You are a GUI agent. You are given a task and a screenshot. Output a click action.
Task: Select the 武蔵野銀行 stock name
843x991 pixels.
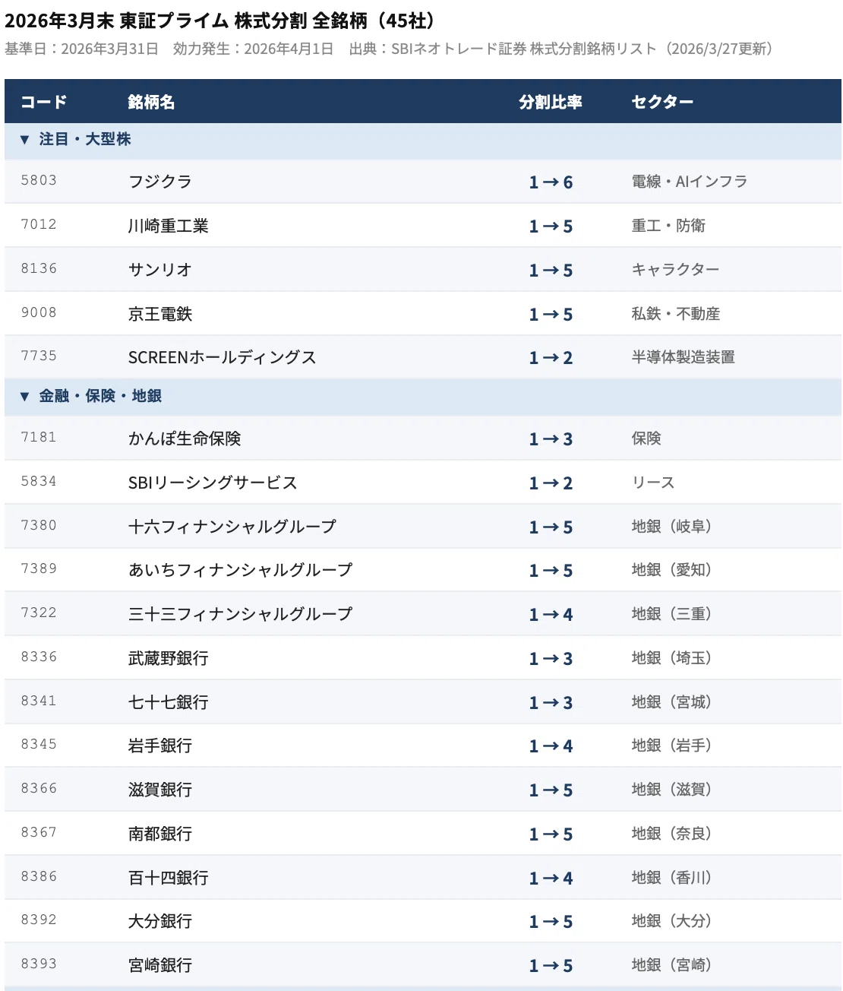[x=168, y=658]
